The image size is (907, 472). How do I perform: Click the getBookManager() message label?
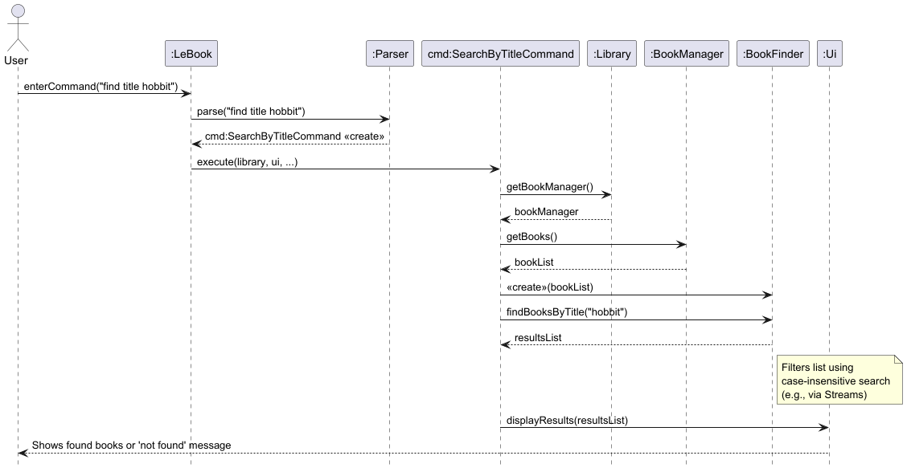549,186
